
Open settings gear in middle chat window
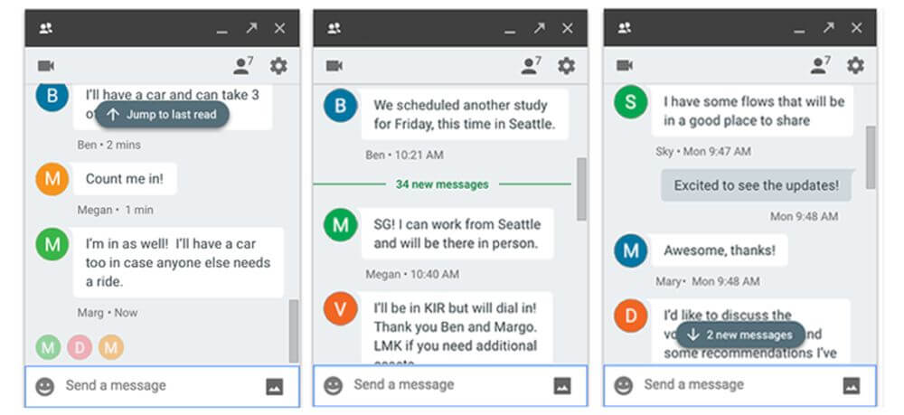[x=566, y=66]
